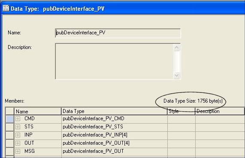Expand the STS member row
Screen dimensions: 245x158
pyautogui.click(x=18, y=127)
